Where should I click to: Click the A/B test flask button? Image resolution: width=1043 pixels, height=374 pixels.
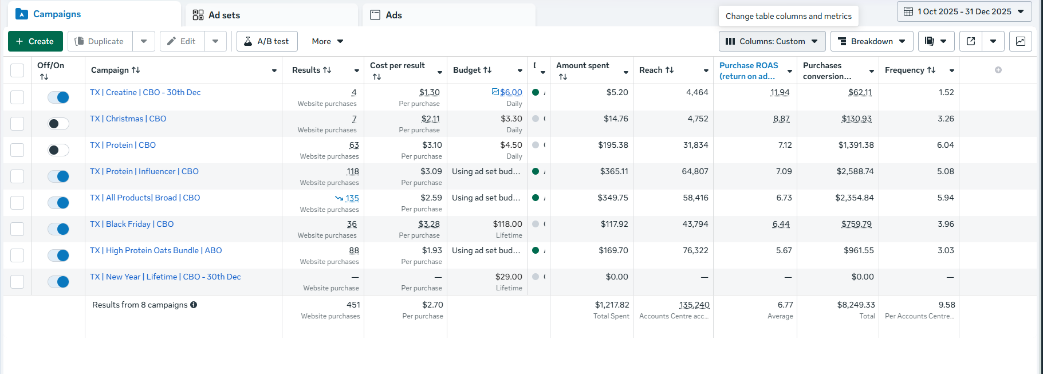click(267, 41)
